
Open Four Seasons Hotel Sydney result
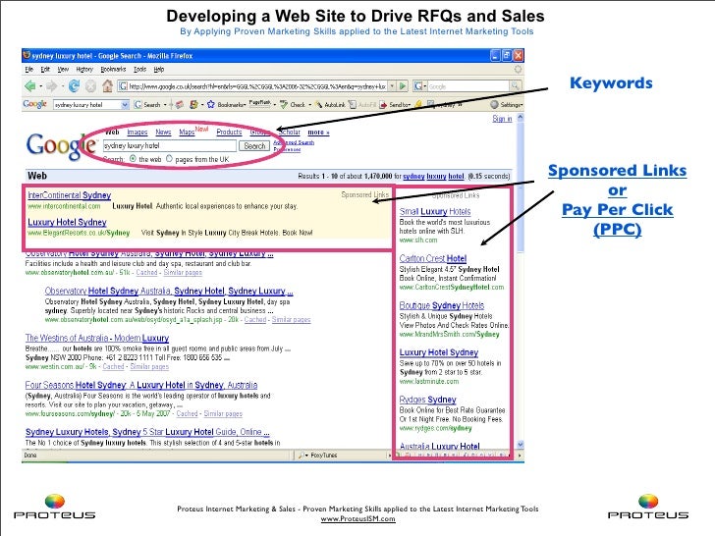click(x=141, y=385)
